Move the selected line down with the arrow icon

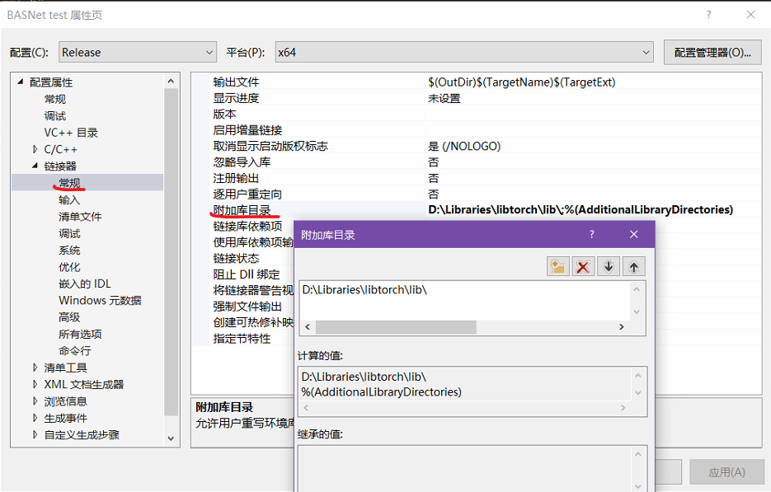(609, 267)
